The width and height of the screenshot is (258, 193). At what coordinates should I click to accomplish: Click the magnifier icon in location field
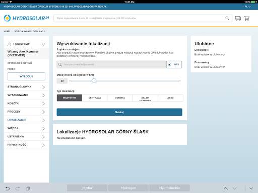(x=60, y=64)
